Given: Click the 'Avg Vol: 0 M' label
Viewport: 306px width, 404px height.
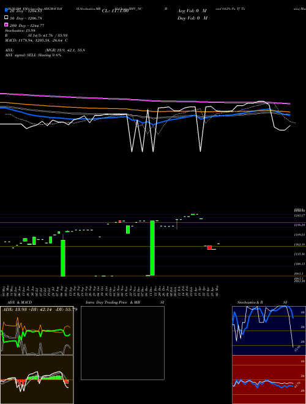Looking at the screenshot, I should [192, 11].
